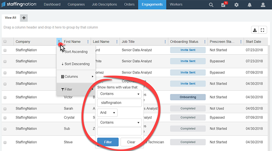Open First Name column menu dots
The width and height of the screenshot is (272, 151).
(88, 41)
